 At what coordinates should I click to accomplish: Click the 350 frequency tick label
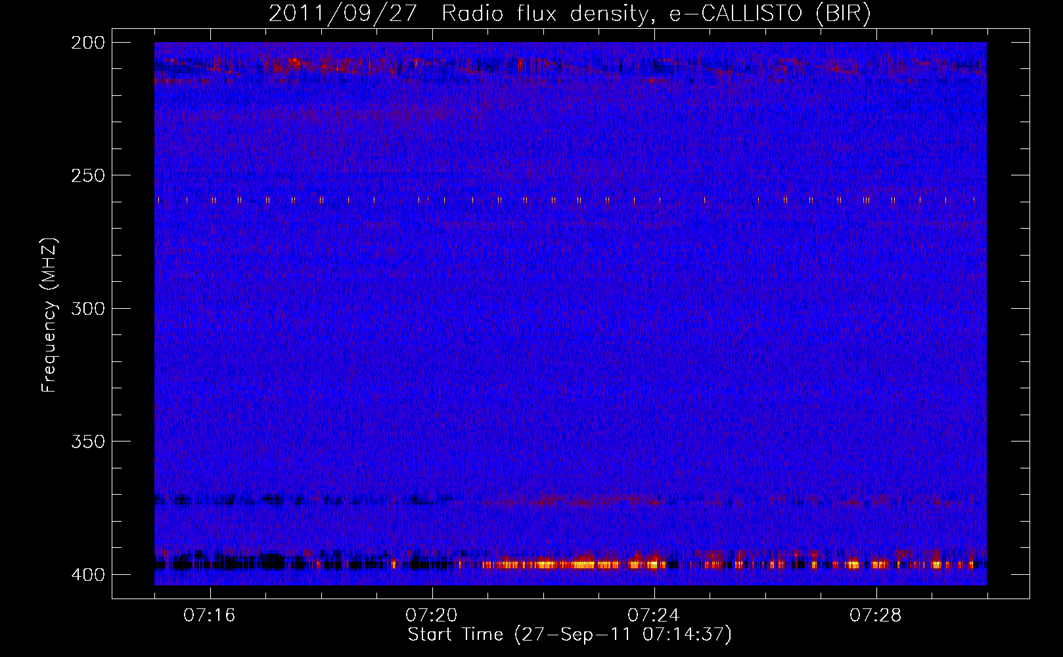(x=87, y=442)
